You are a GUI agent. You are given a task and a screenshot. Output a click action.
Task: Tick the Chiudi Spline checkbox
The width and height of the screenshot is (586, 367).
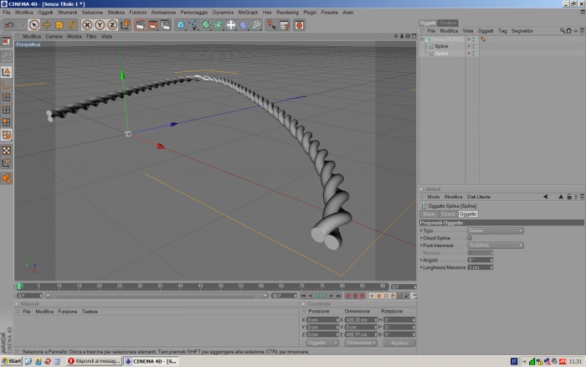click(470, 238)
